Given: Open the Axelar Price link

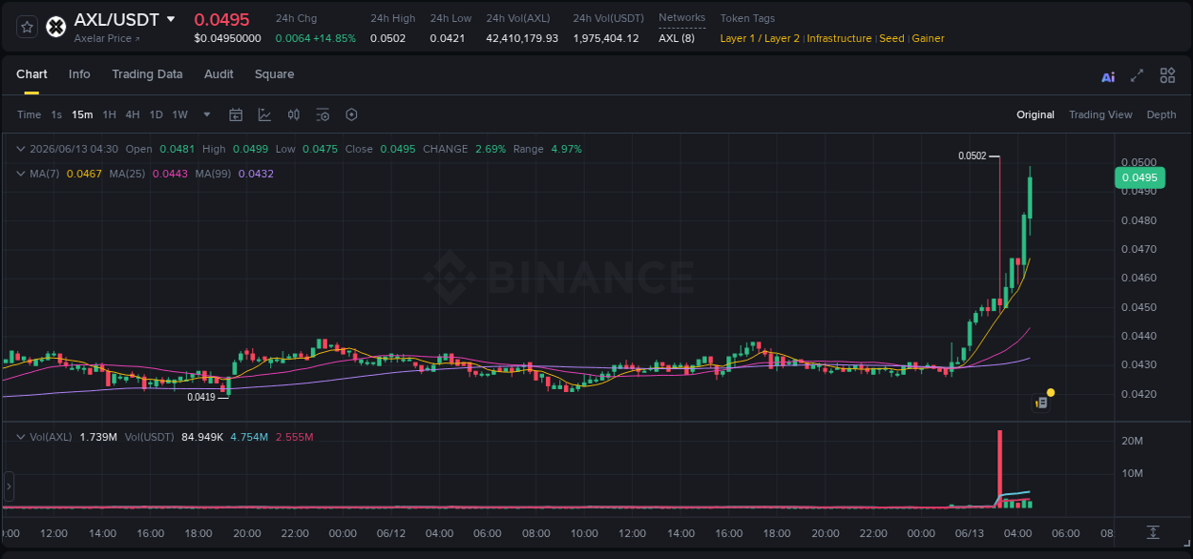Looking at the screenshot, I should click(x=107, y=39).
